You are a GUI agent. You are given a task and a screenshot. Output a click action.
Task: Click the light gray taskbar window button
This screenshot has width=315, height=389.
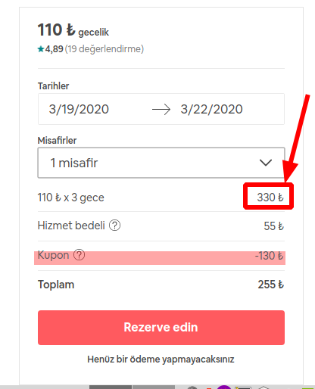(x=154, y=387)
